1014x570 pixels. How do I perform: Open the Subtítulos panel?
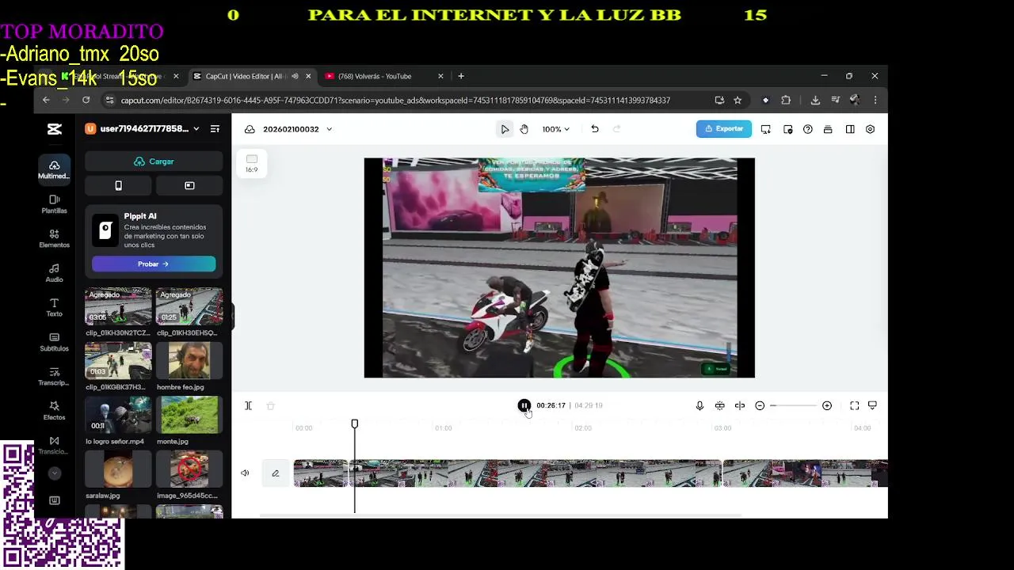(54, 342)
